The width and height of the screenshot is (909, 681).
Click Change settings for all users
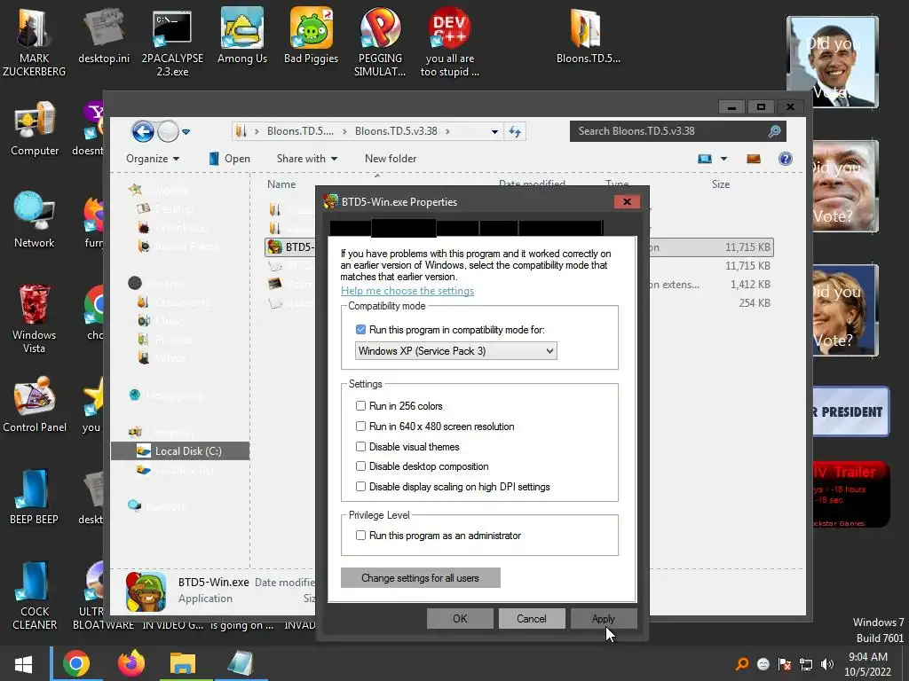click(420, 578)
